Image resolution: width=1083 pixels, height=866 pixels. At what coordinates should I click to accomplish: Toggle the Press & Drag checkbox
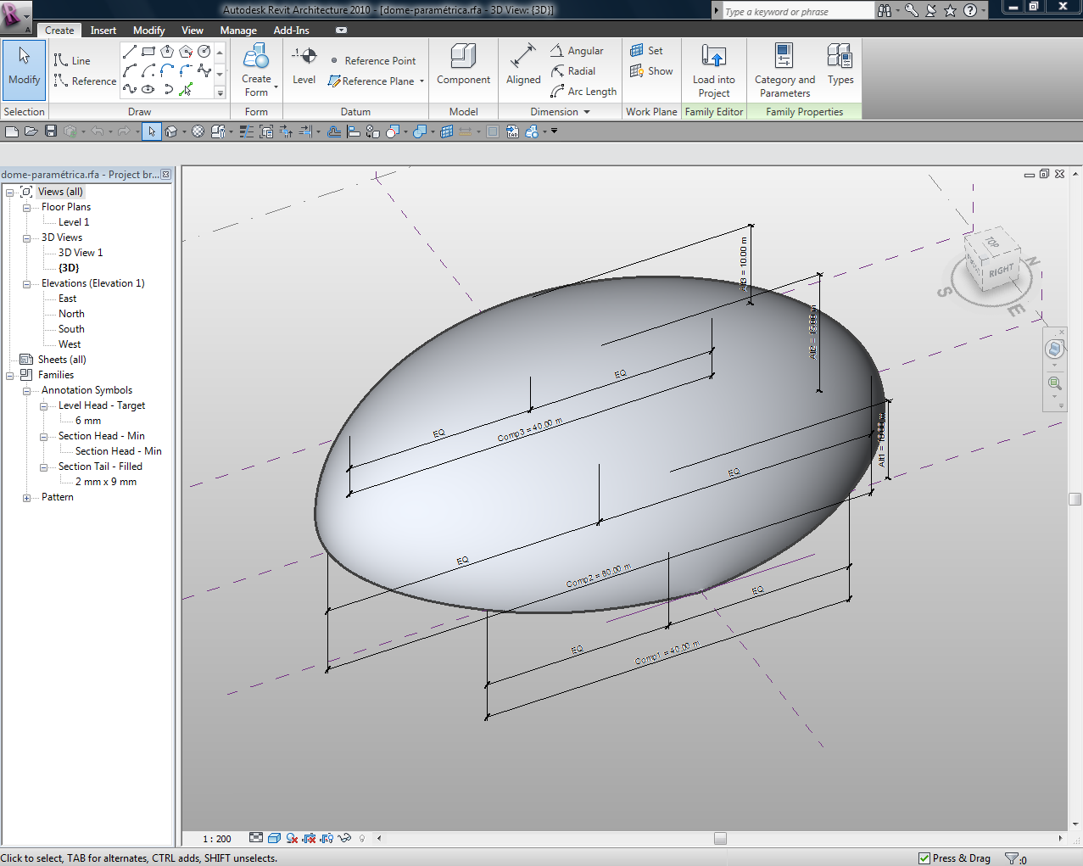pyautogui.click(x=924, y=858)
